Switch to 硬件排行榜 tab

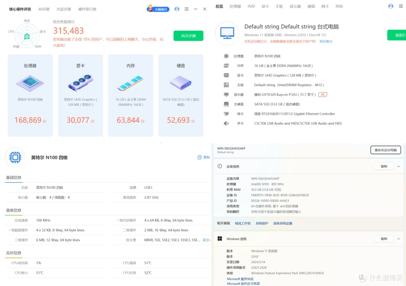point(87,9)
